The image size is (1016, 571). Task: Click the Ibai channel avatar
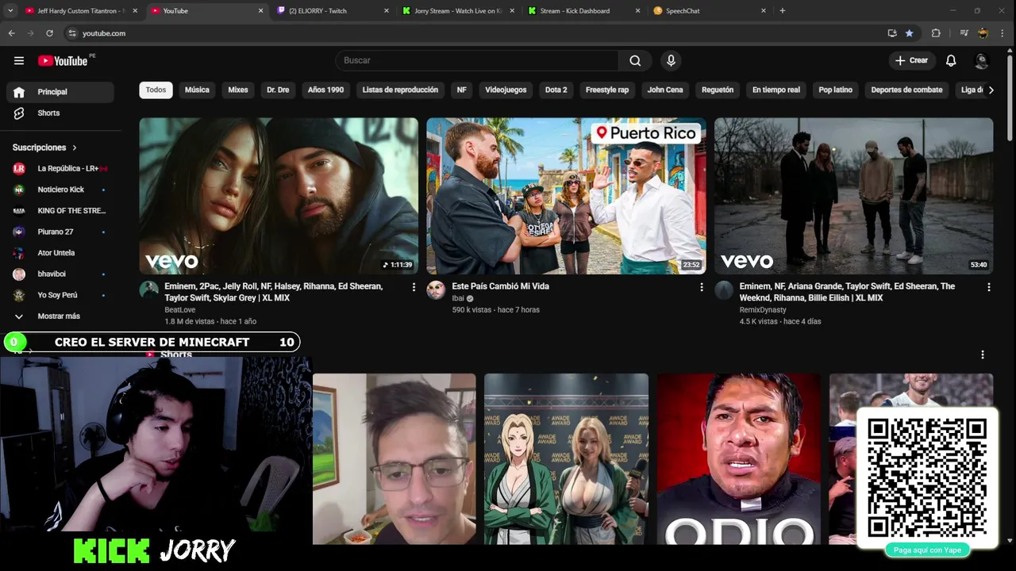click(436, 290)
